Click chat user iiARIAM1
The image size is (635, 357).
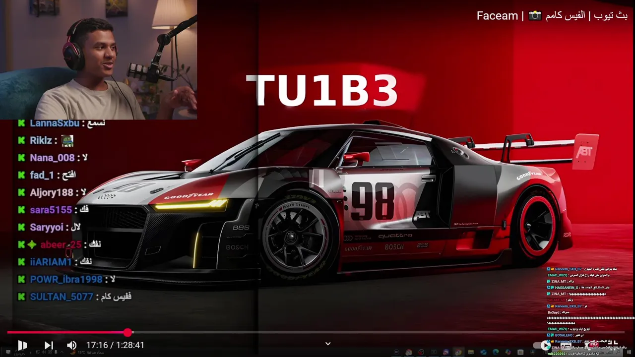tap(51, 262)
